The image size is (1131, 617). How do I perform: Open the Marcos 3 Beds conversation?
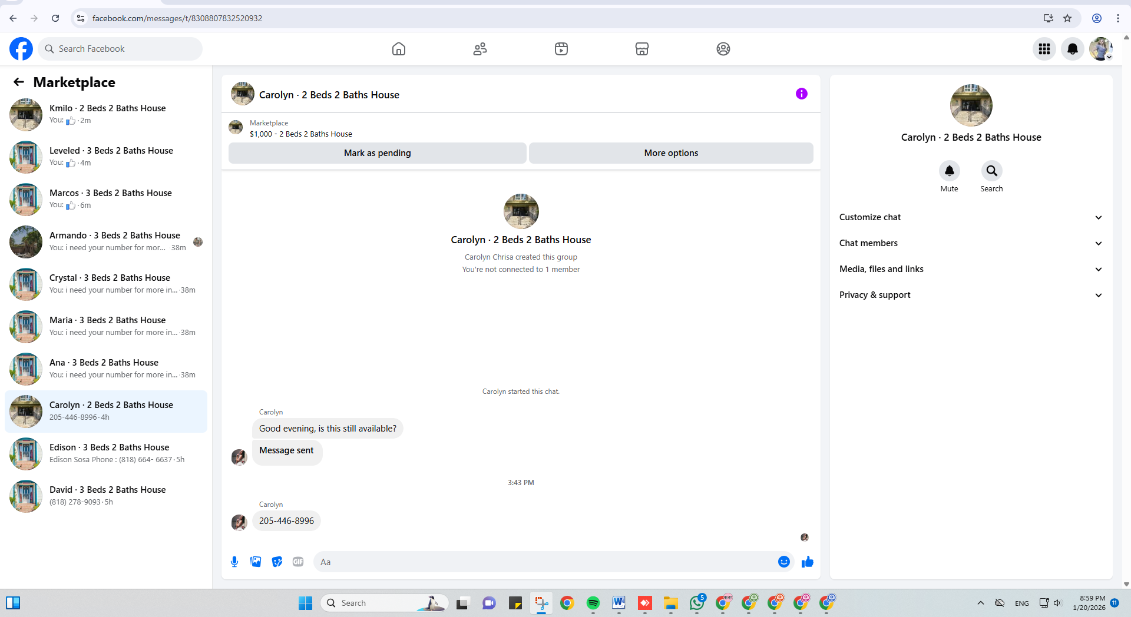click(106, 200)
